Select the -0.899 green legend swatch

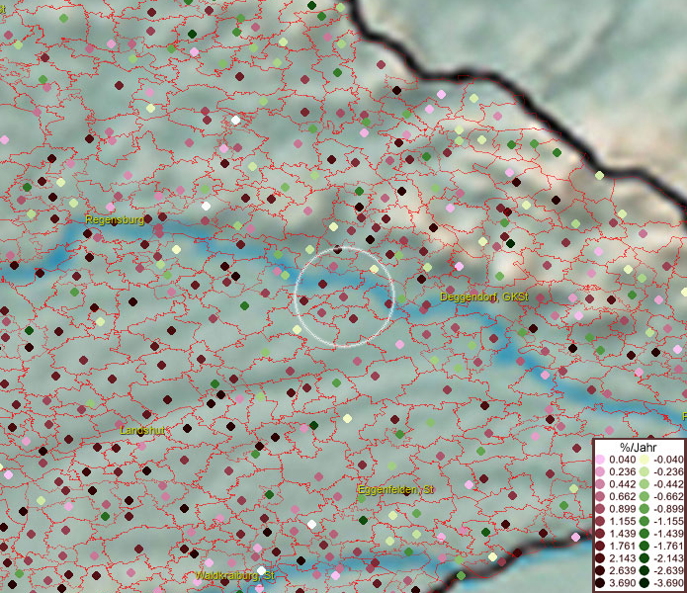[x=644, y=509]
